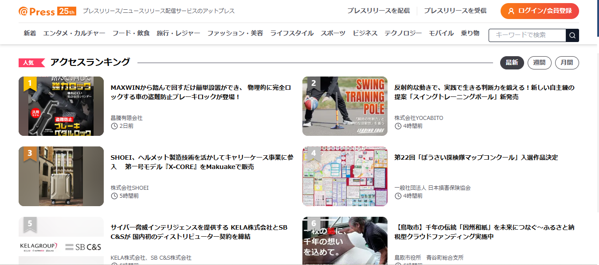Click KELA株式会社、SB C&S株式会社 text
The height and width of the screenshot is (265, 599).
[151, 257]
